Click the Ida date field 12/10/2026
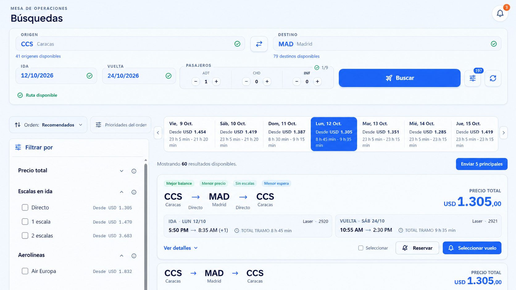 [x=56, y=76]
